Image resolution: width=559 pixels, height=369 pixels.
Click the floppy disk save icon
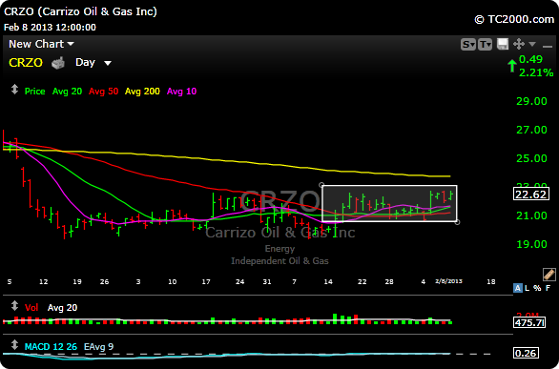[x=503, y=44]
